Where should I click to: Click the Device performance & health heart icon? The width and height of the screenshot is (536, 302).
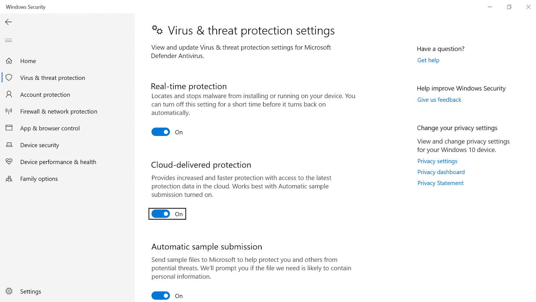(9, 162)
